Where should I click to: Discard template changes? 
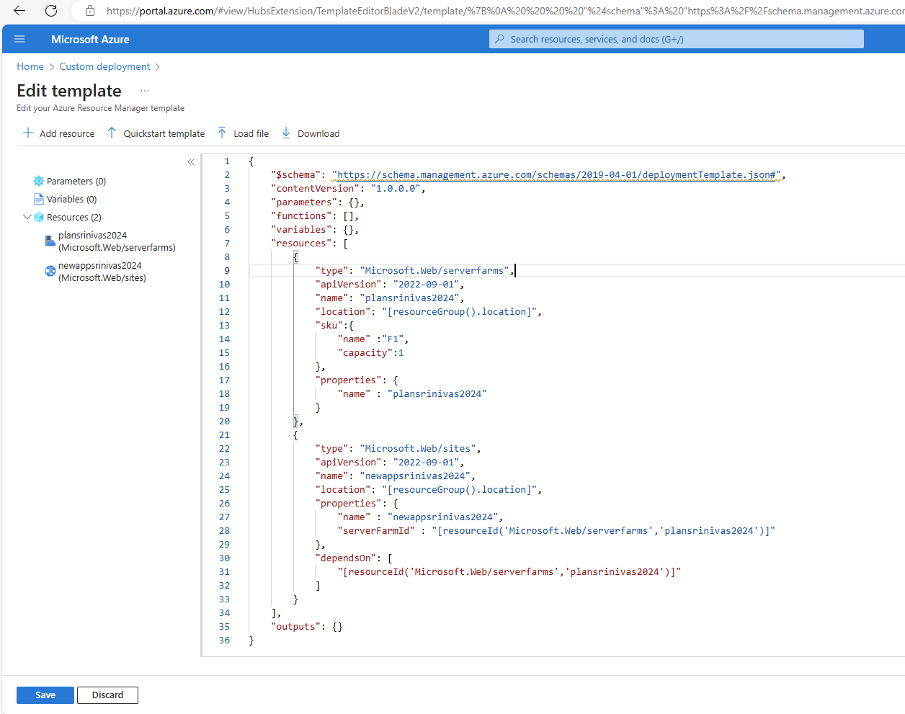(107, 695)
